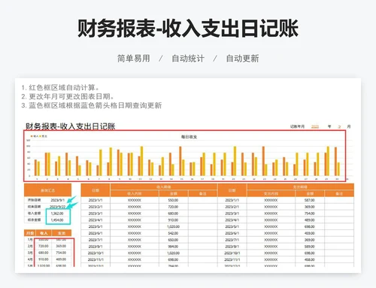Click income content XXXXXX beside 542.00
Viewport: 376px width, 288px height.
click(135, 233)
